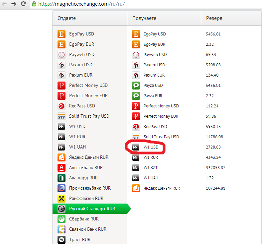The width and height of the screenshot is (262, 244).
Task: Click Payweb USD icon in Отдаете column
Action: click(62, 55)
